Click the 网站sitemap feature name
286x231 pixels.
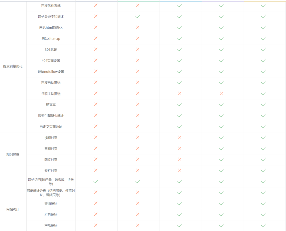click(x=51, y=39)
